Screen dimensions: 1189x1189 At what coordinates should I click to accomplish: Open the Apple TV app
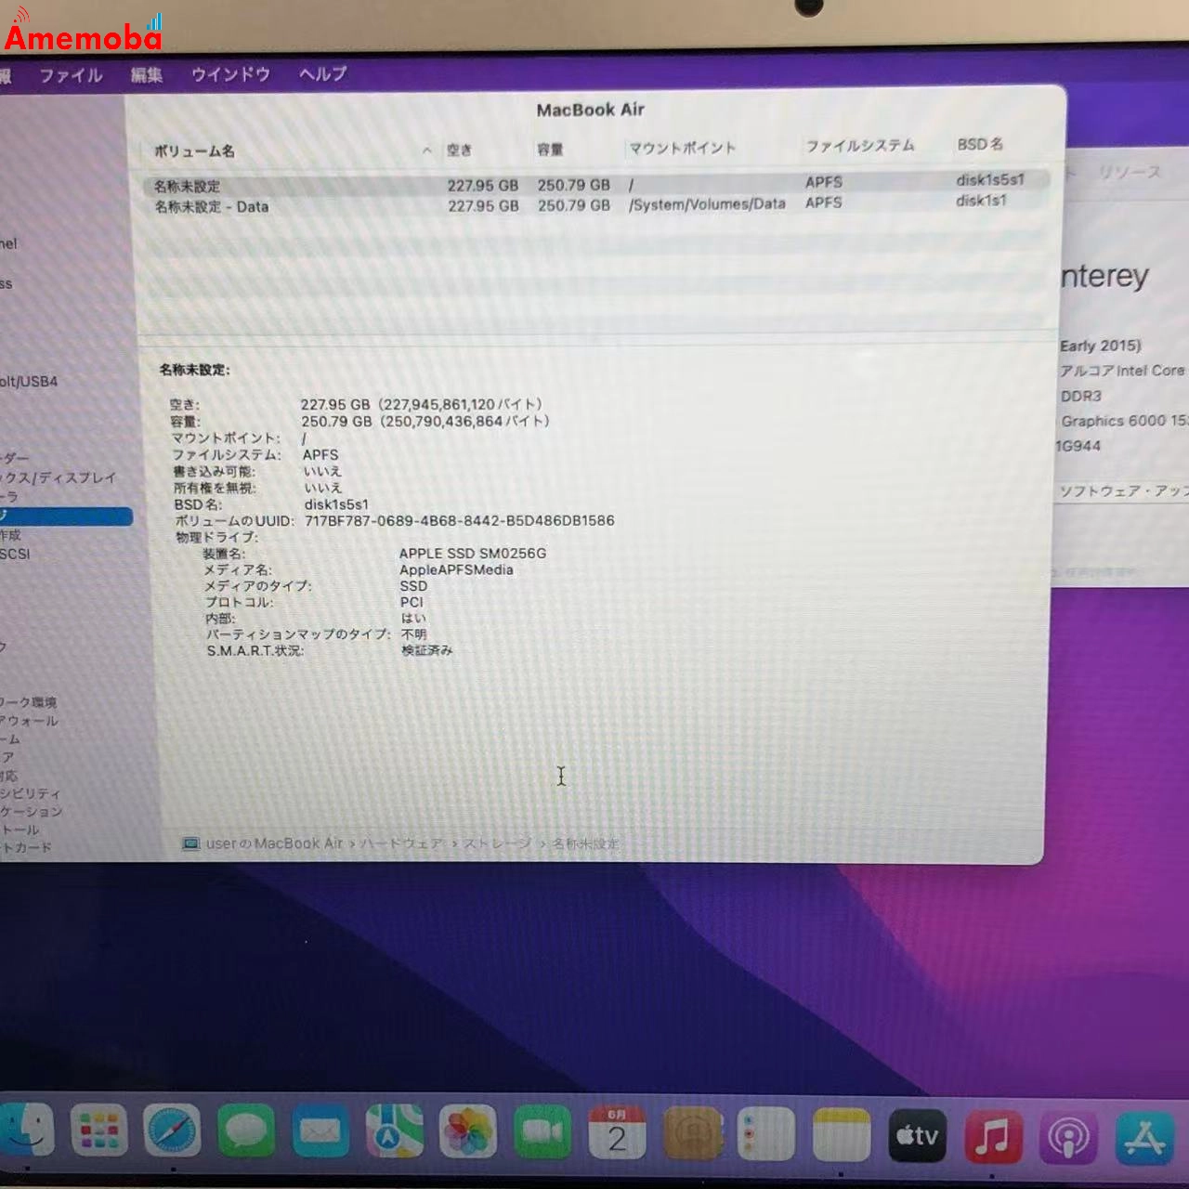915,1133
